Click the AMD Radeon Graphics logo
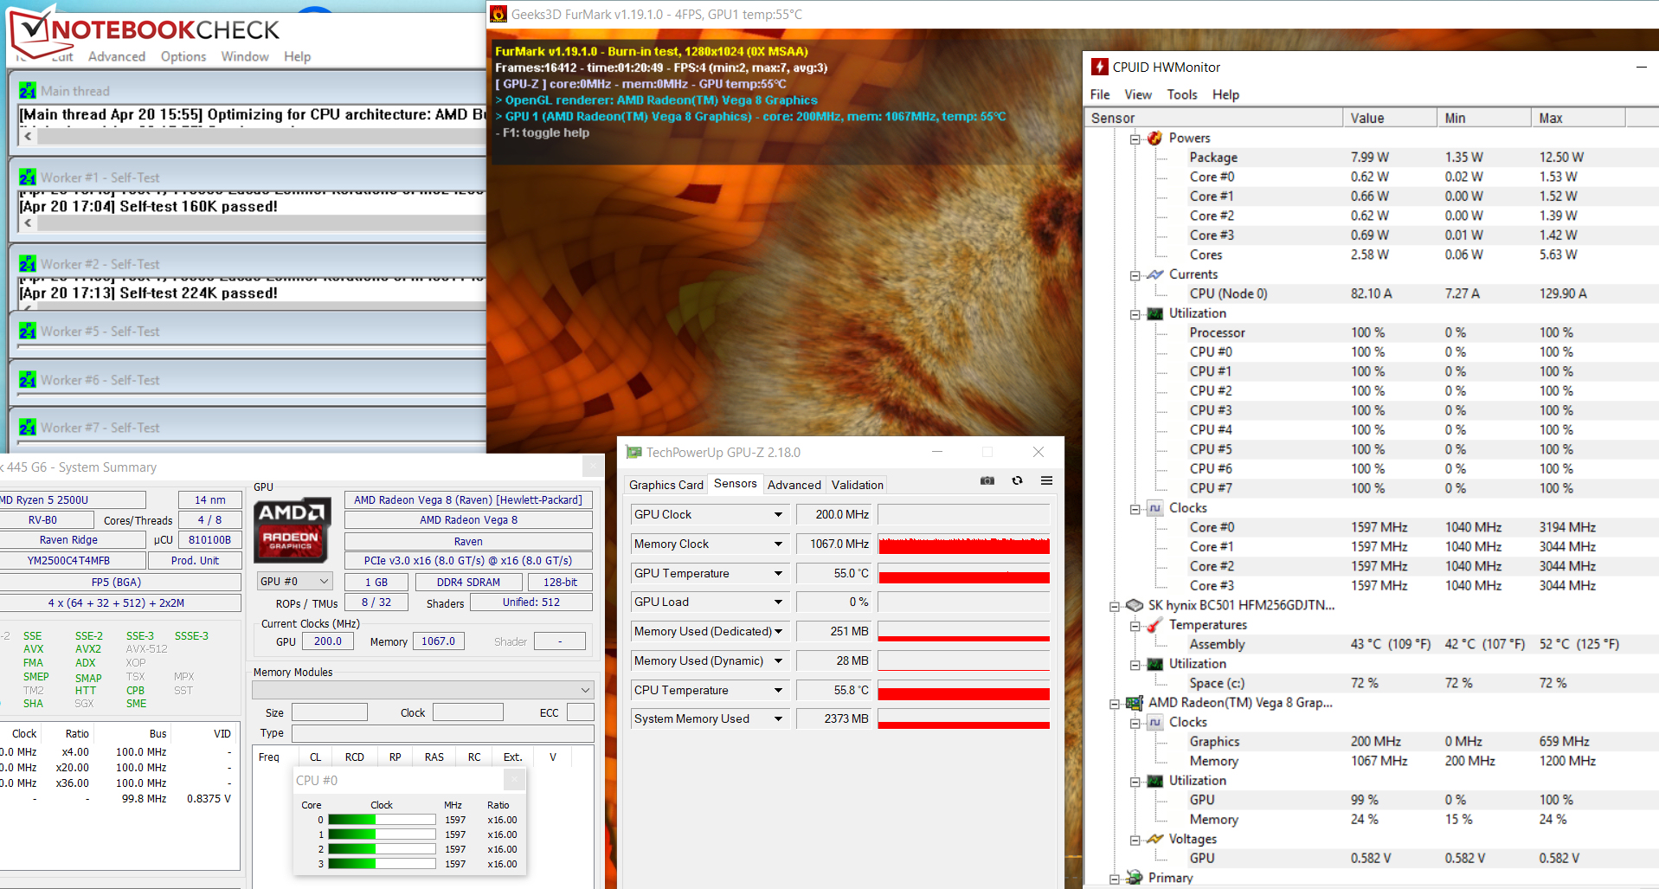 (x=292, y=529)
